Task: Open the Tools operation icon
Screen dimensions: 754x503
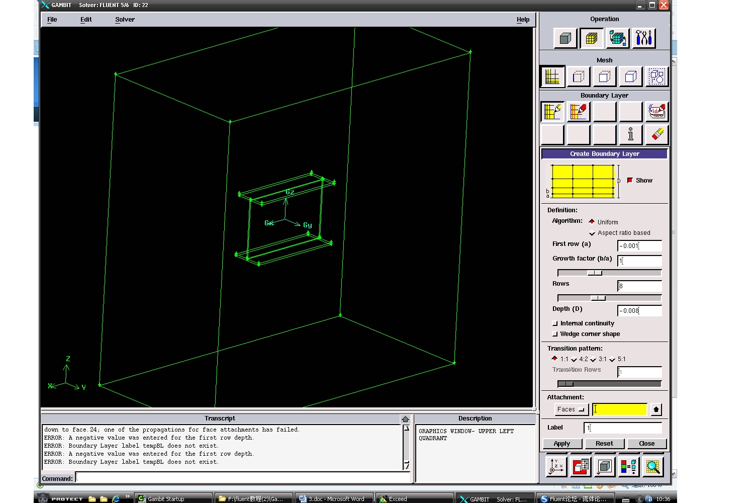Action: point(643,38)
